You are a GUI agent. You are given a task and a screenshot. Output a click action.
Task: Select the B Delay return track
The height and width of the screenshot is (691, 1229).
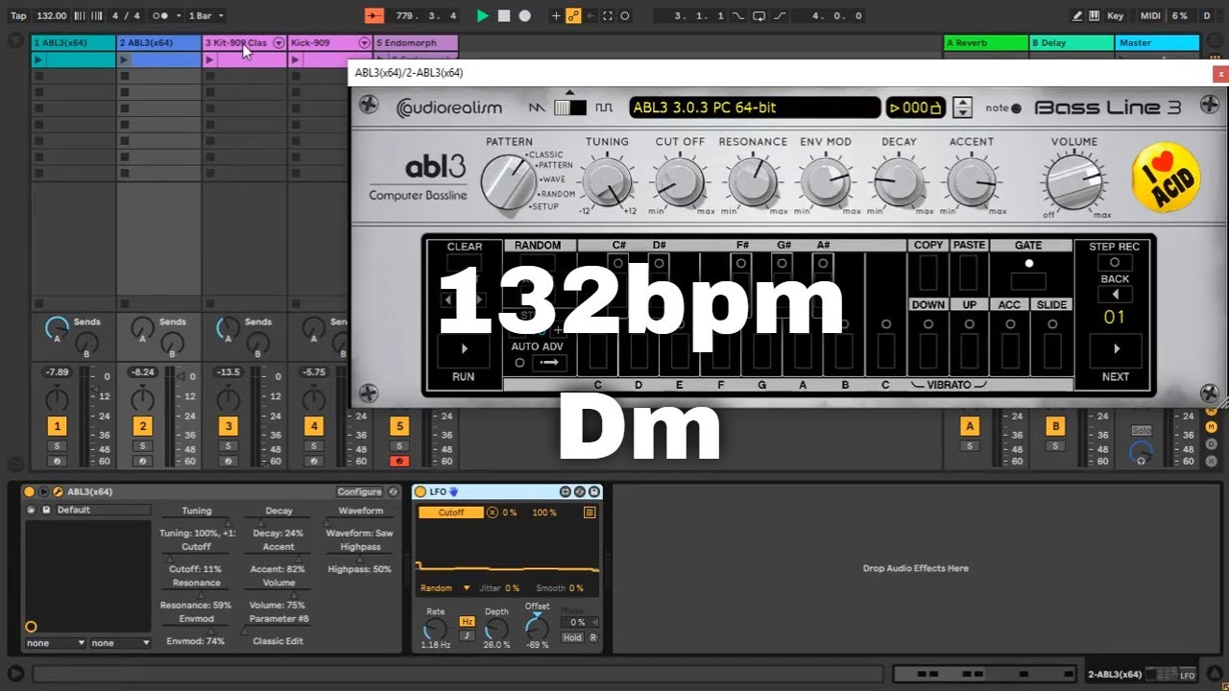pos(1071,42)
